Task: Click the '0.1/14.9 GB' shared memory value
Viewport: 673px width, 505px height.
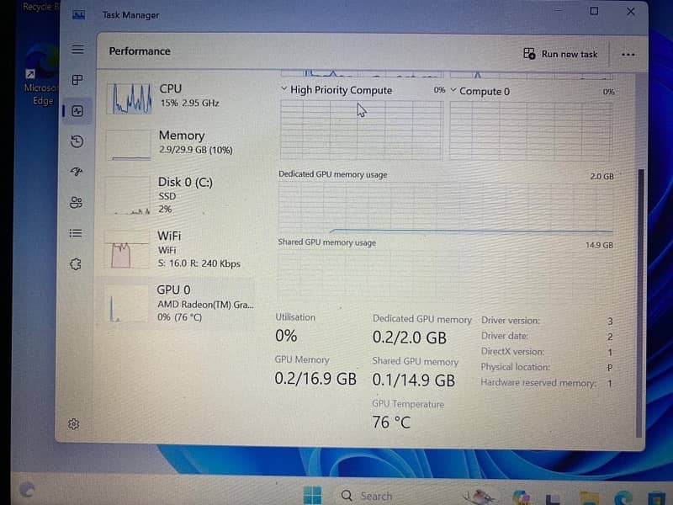Action: pyautogui.click(x=413, y=380)
